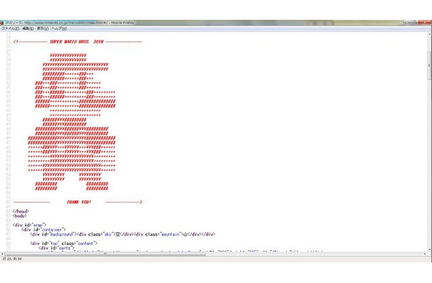
Task: Click the div id="parts" line
Action: (57, 248)
